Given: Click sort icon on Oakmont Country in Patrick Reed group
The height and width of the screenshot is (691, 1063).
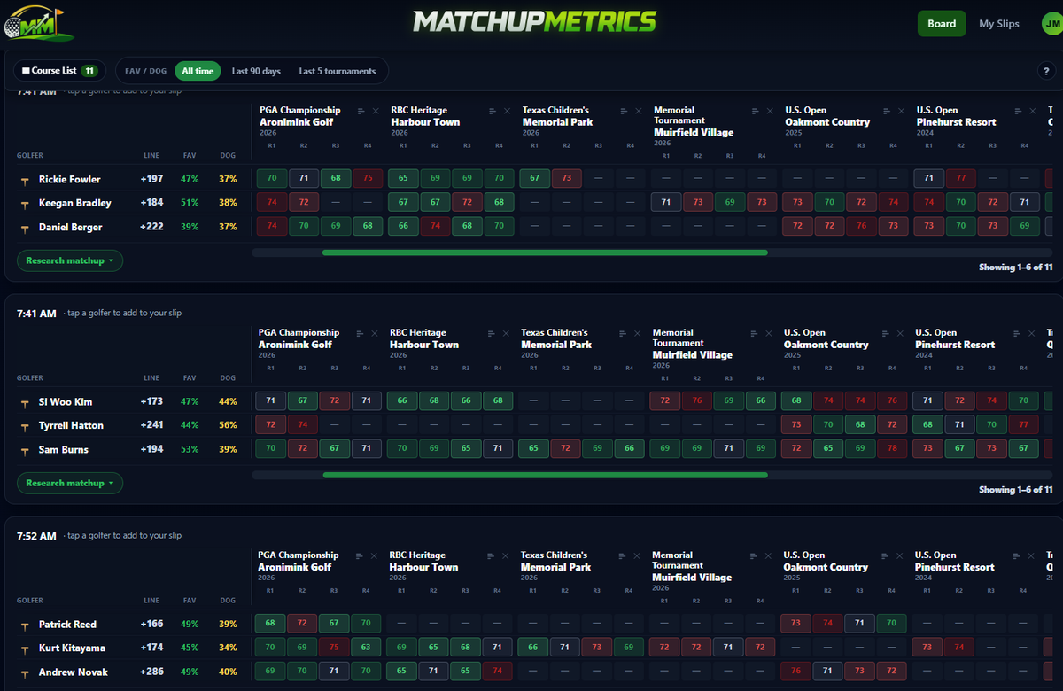Looking at the screenshot, I should coord(886,555).
